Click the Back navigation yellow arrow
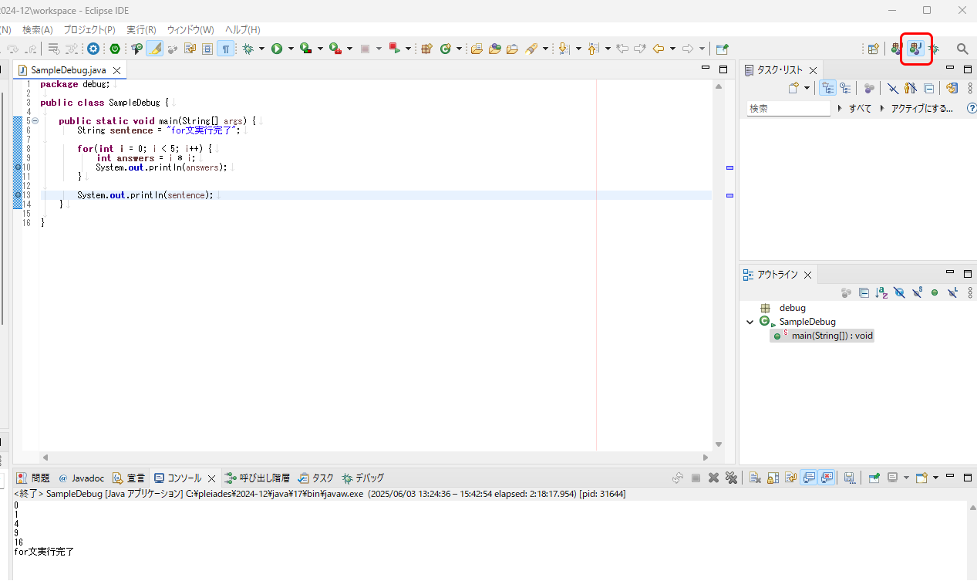This screenshot has height=581, width=977. (x=658, y=49)
